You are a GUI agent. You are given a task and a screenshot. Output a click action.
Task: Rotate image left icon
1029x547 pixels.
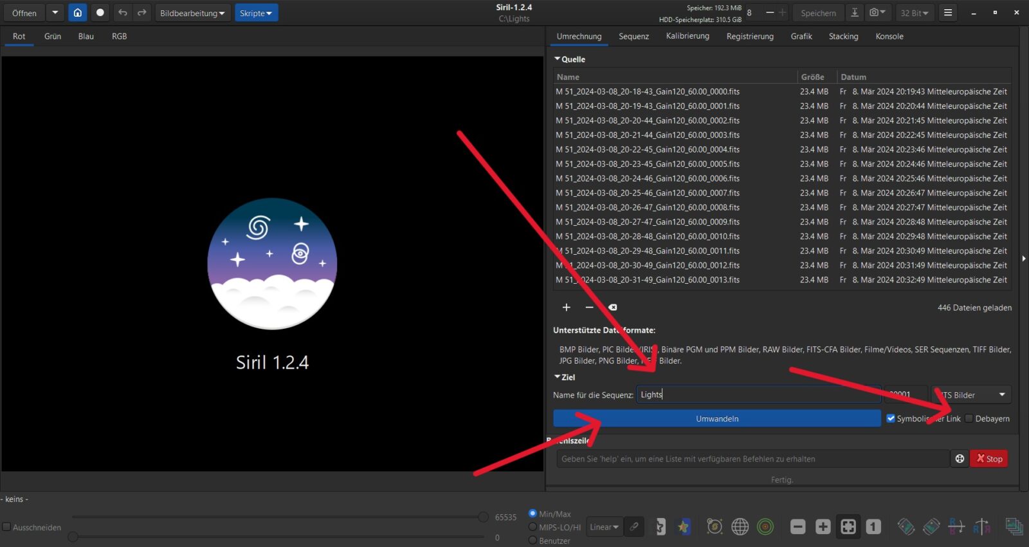906,527
